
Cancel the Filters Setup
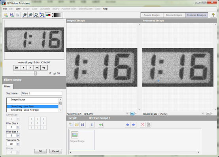tap(55, 151)
